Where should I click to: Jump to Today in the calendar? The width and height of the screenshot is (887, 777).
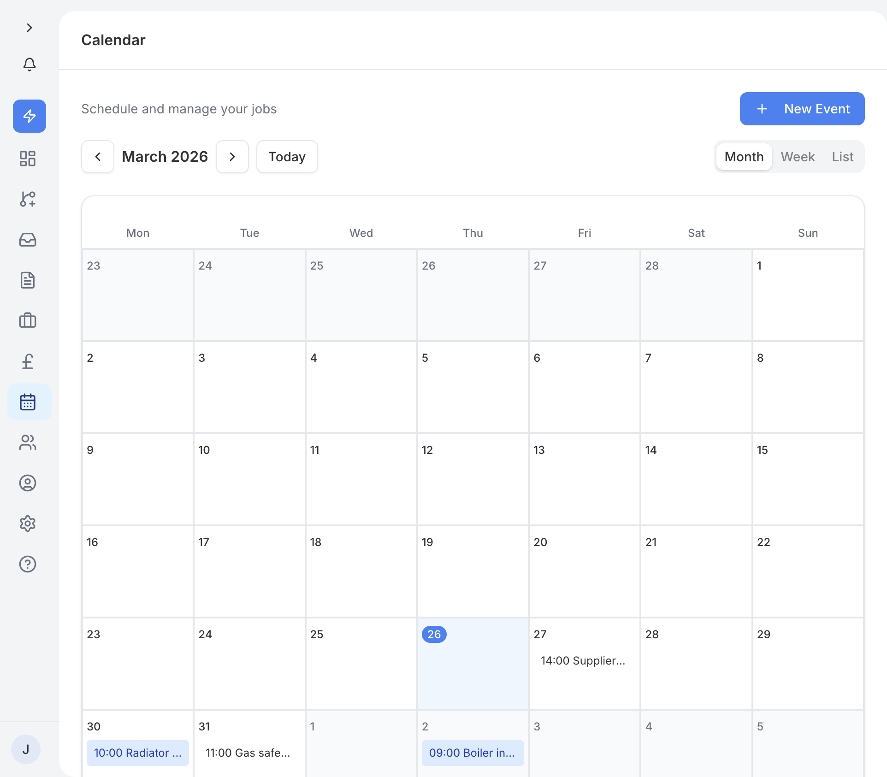click(287, 157)
